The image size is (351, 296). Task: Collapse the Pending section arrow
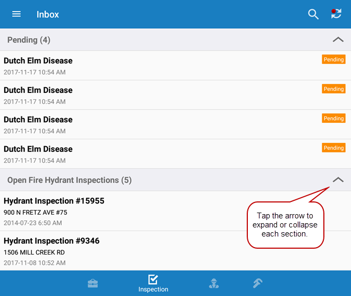pyautogui.click(x=338, y=40)
